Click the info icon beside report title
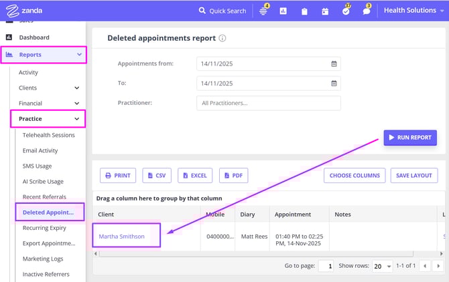 [222, 39]
